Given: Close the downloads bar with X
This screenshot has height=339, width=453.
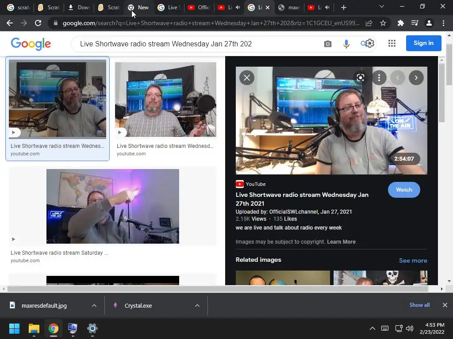Looking at the screenshot, I should click(x=445, y=305).
